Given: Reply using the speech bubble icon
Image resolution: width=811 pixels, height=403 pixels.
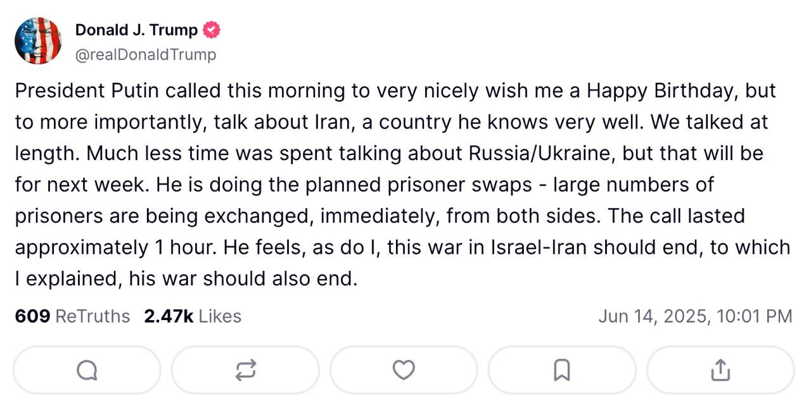Looking at the screenshot, I should pos(87,370).
